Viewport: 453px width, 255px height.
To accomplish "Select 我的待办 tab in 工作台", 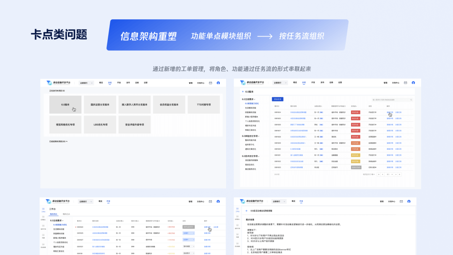I will coord(54,214).
